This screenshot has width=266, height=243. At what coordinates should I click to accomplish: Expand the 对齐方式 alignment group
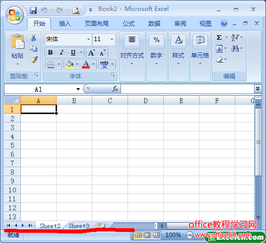(132, 57)
